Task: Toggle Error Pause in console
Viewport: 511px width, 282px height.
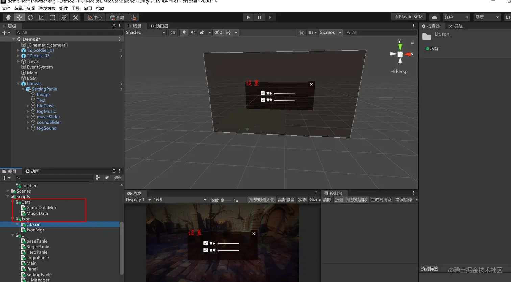Action: (404, 200)
